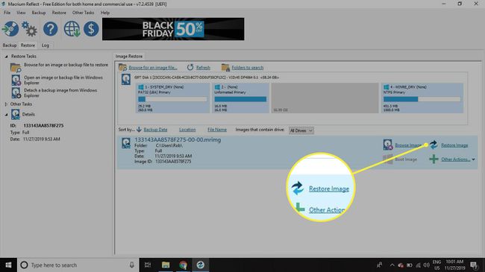Sort images by File Name
Viewport: 485px width, 272px height.
click(x=217, y=130)
